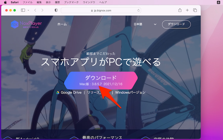Click the Japanese input source indicator

tap(218, 2)
